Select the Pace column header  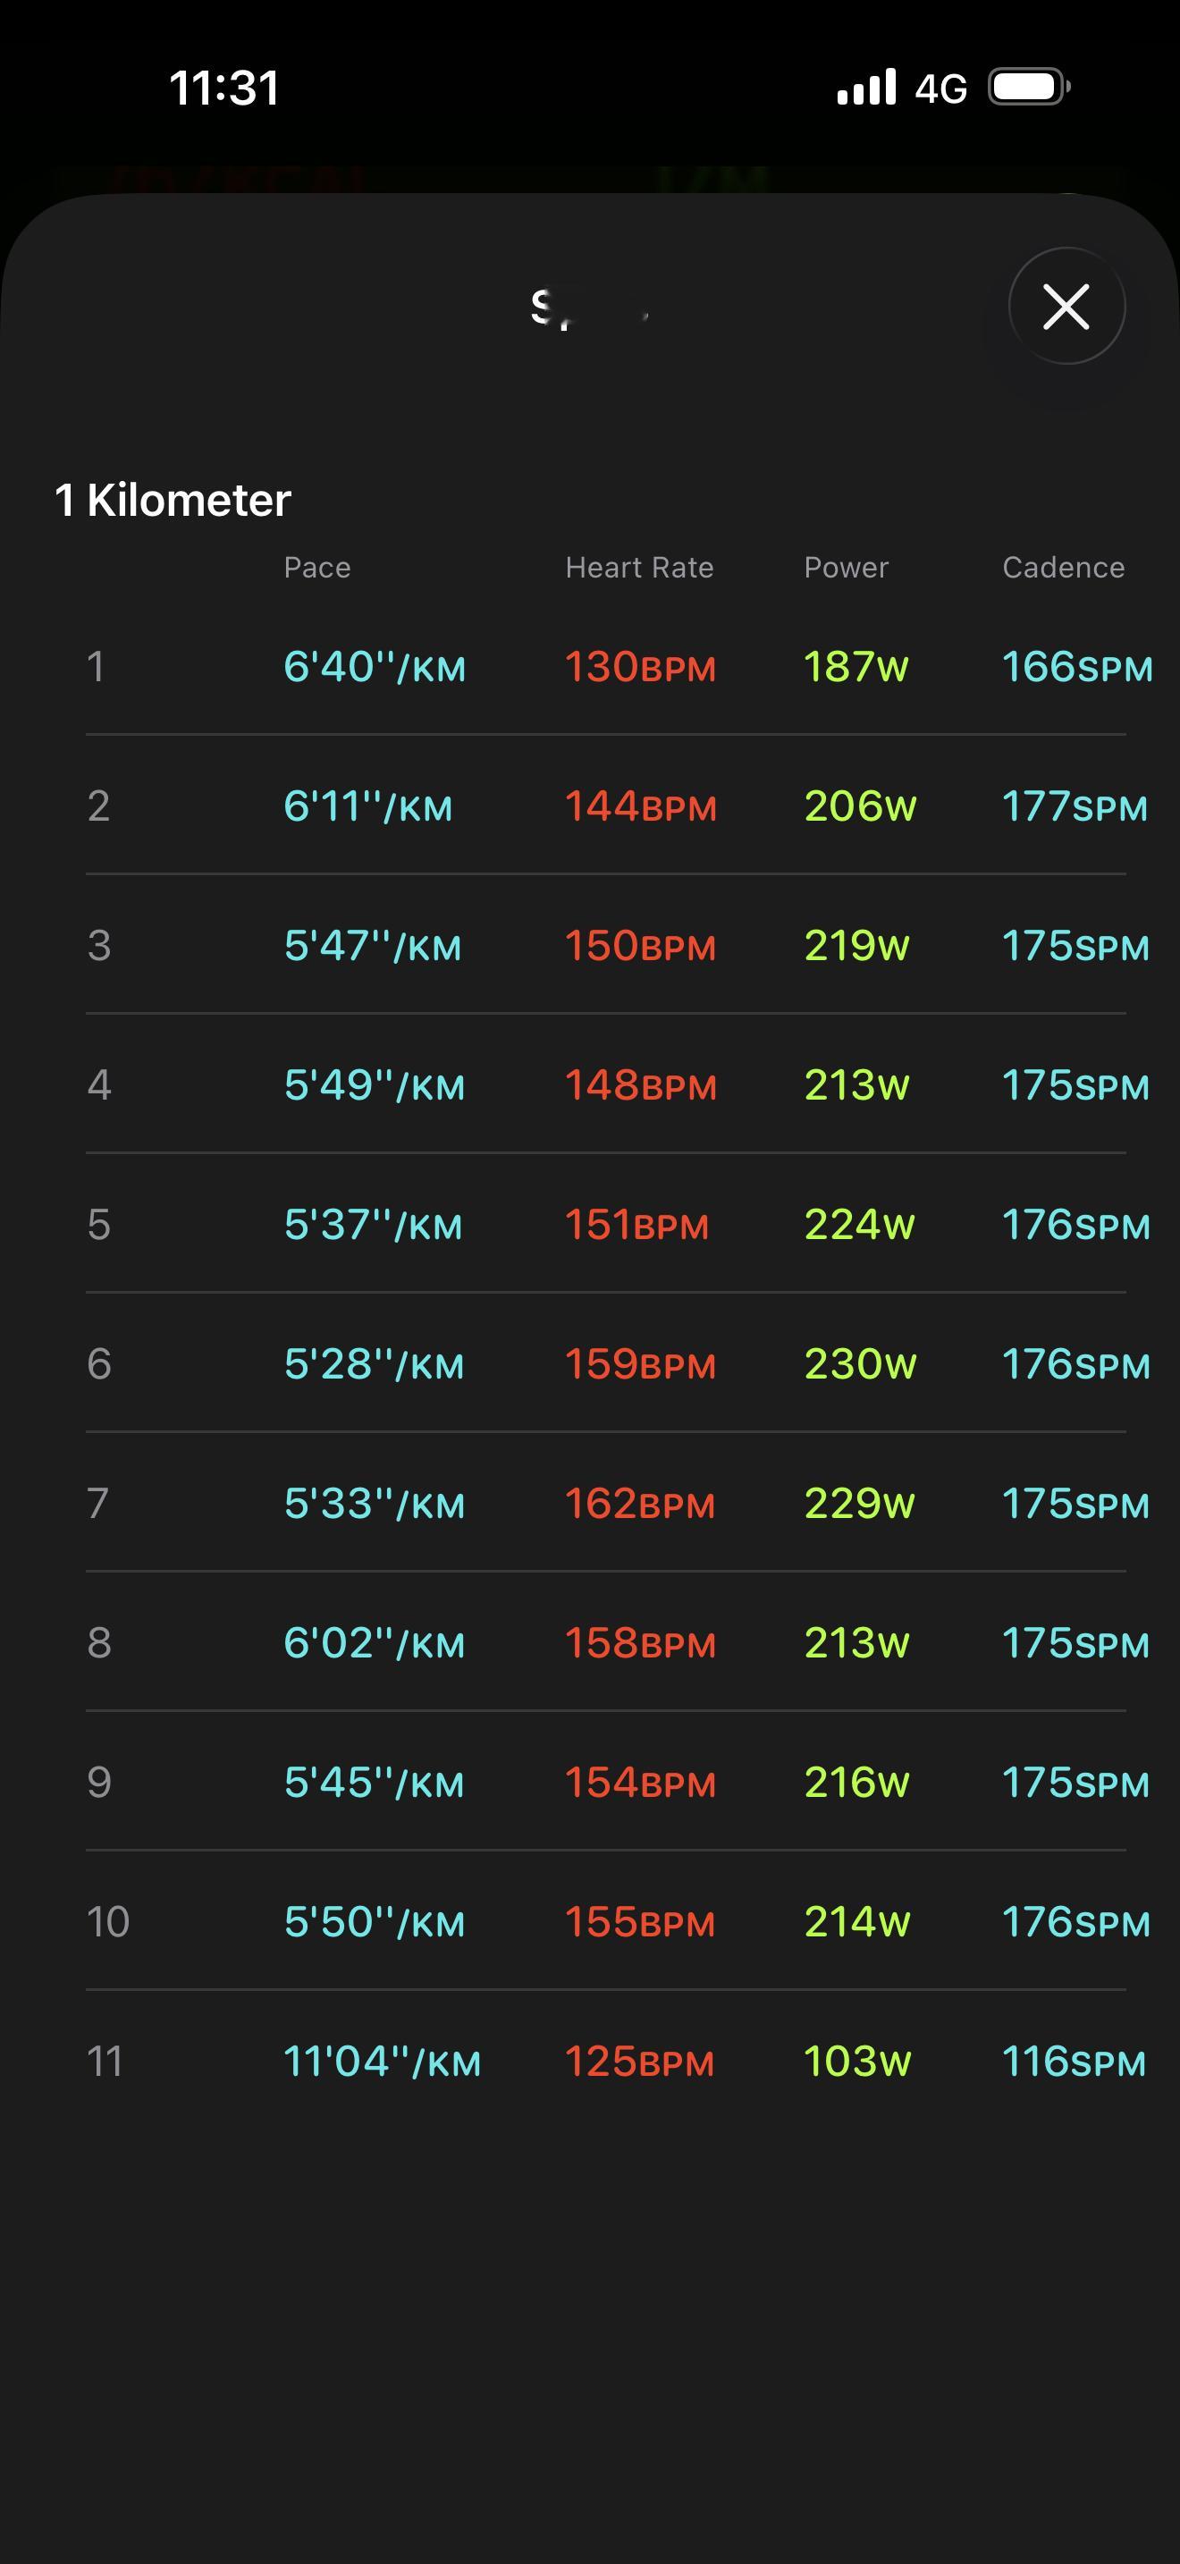[316, 568]
